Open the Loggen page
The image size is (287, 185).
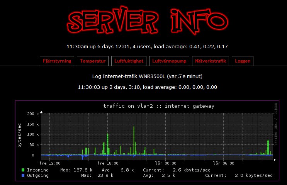243,61
